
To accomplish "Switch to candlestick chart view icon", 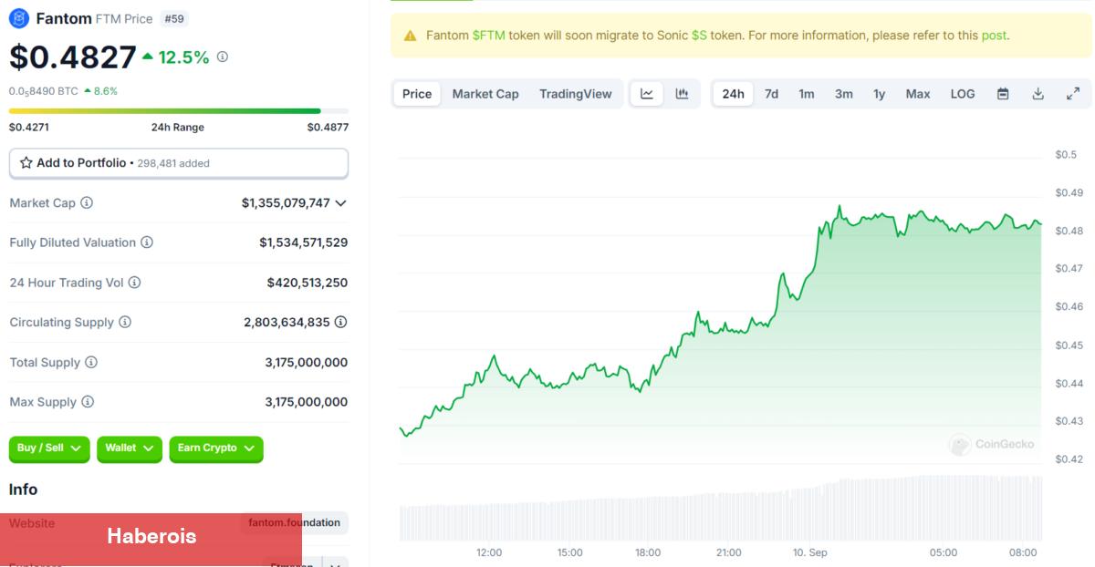I will pos(682,94).
